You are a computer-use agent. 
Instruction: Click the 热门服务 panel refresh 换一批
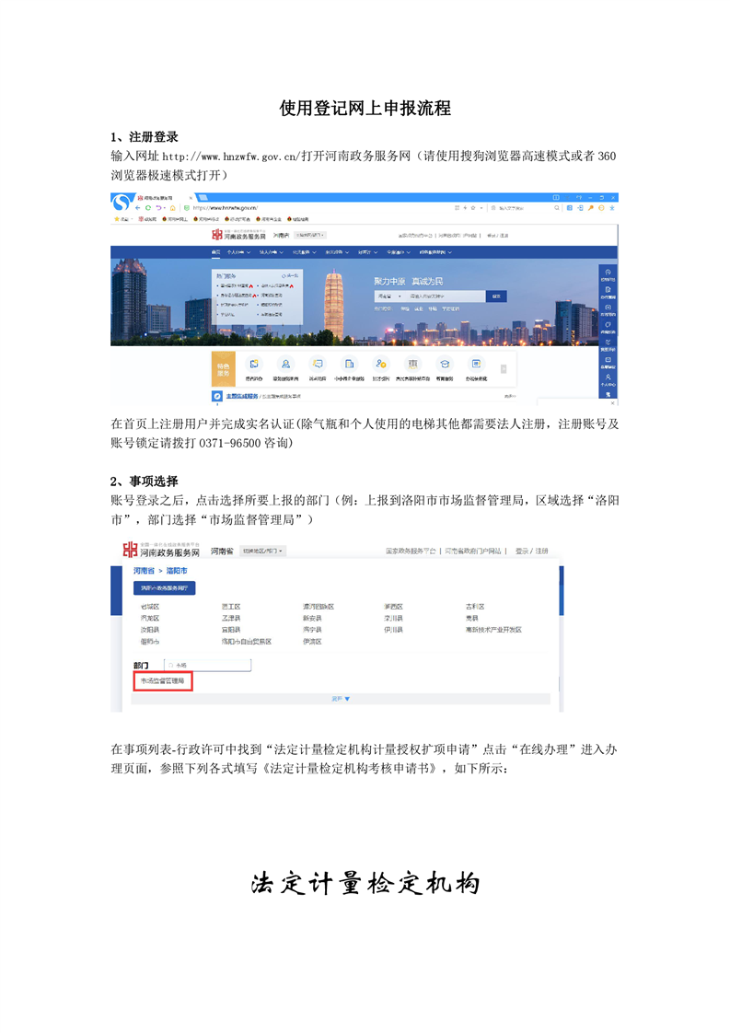click(289, 275)
